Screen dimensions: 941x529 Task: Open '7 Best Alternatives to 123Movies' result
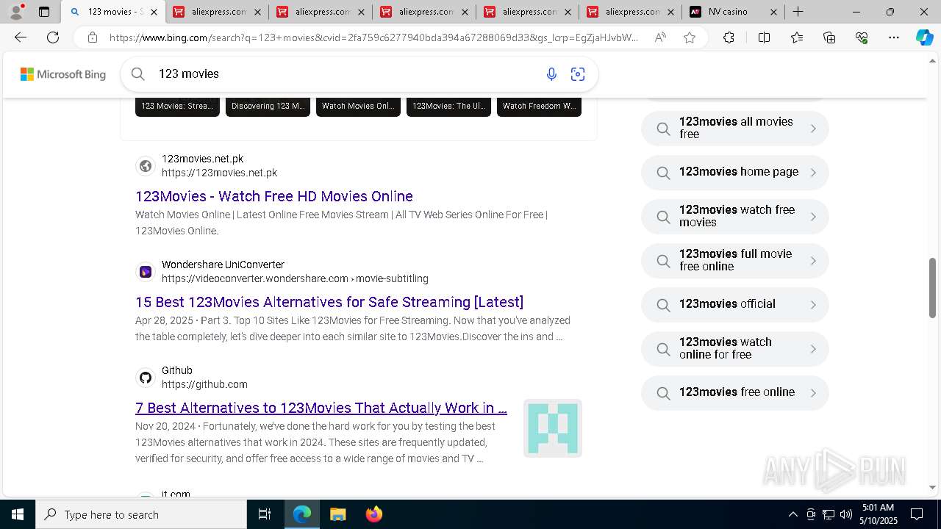click(x=321, y=408)
